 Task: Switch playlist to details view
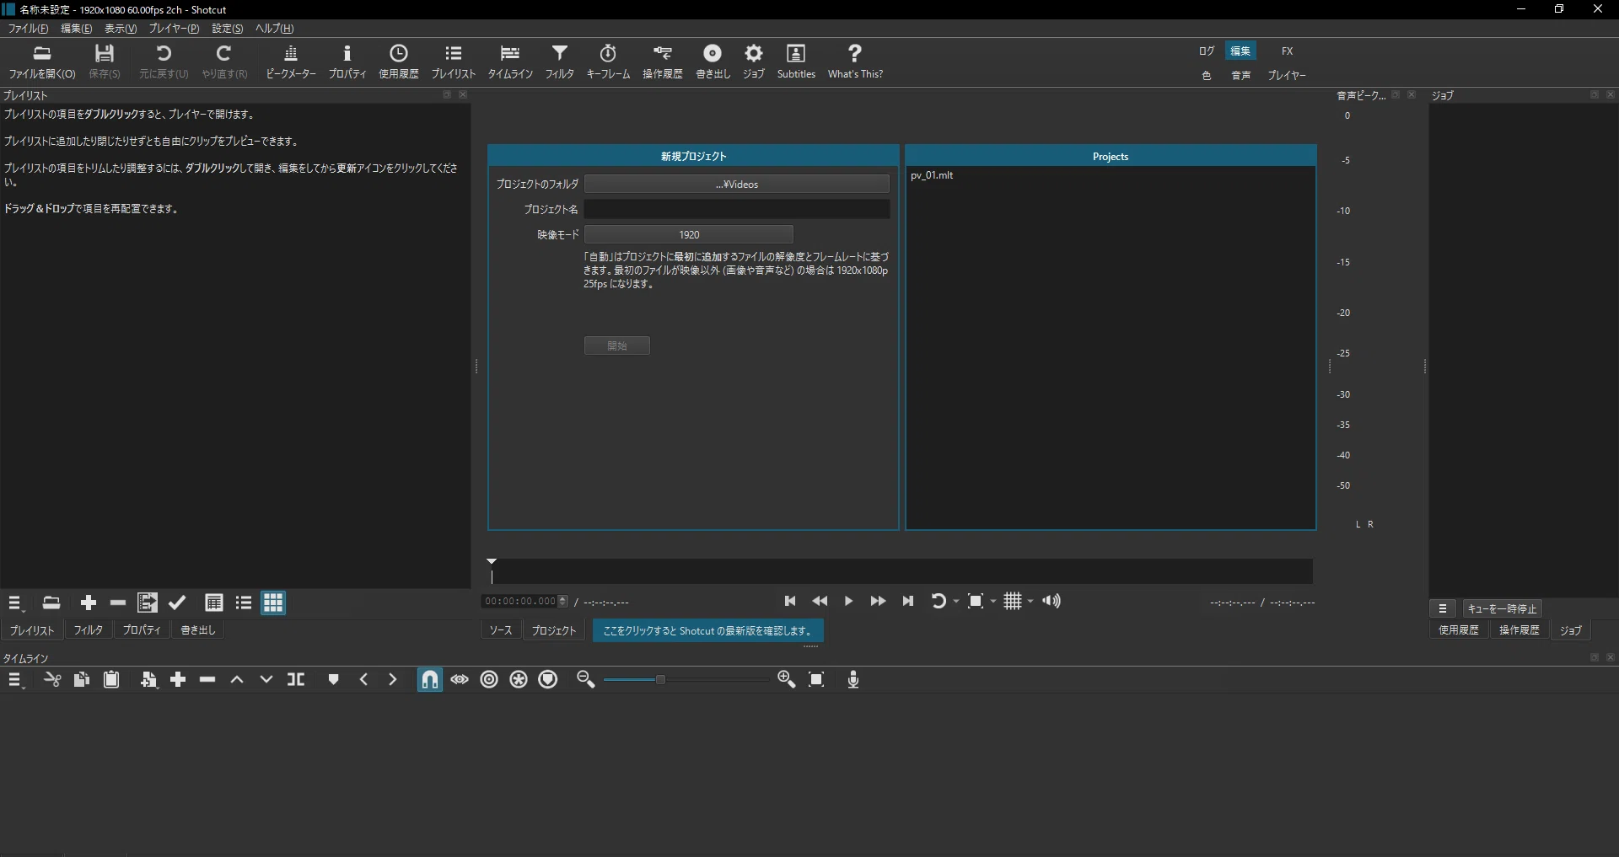[214, 603]
